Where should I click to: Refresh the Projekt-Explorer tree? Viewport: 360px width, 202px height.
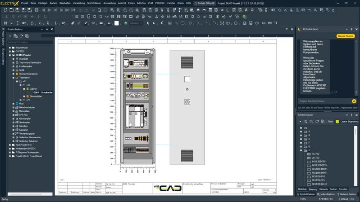21,36
